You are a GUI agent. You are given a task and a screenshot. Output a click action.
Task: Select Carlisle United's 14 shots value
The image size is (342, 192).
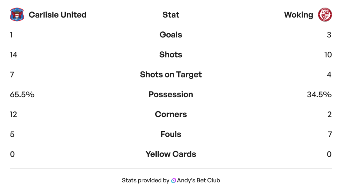(x=13, y=55)
